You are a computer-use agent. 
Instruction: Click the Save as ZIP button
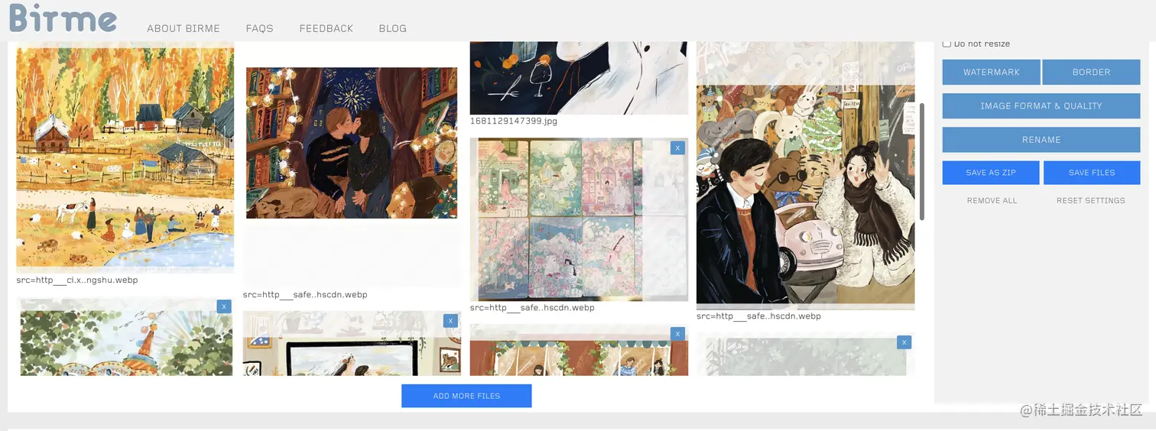(991, 173)
